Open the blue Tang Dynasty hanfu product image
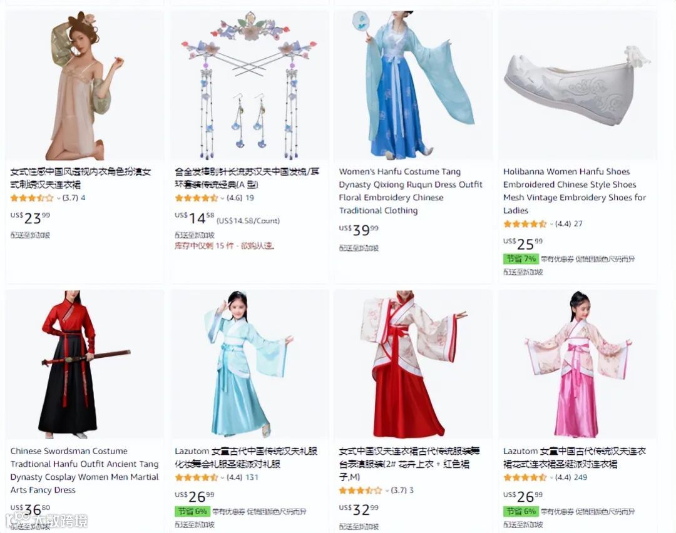The height and width of the screenshot is (533, 676). tap(413, 85)
